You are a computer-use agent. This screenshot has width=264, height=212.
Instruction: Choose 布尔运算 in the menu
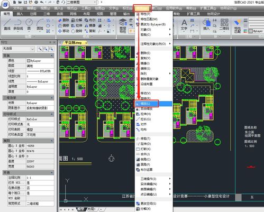(x=154, y=170)
